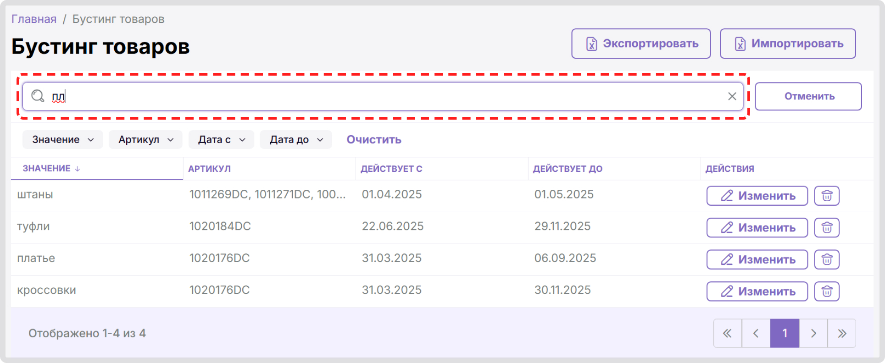
Task: Click trash icon for туфли row
Action: tap(826, 228)
